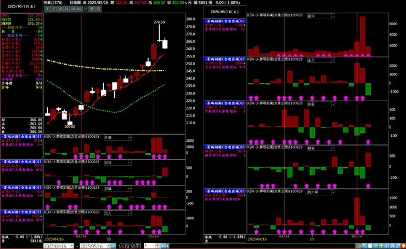Screen dimensions: 406x249
Task: Switch chart to 1-minute timeframe
Action: point(47,9)
